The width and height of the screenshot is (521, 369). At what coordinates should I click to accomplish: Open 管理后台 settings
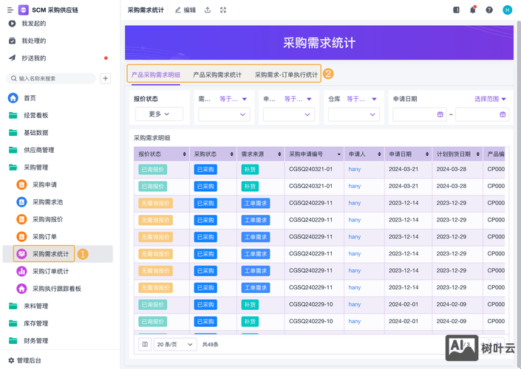point(25,360)
